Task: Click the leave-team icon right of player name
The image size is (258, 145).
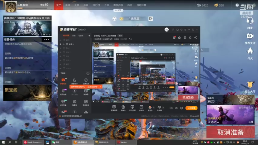Action: point(151,19)
